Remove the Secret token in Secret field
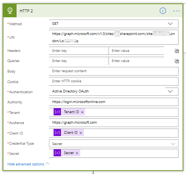 (77, 153)
